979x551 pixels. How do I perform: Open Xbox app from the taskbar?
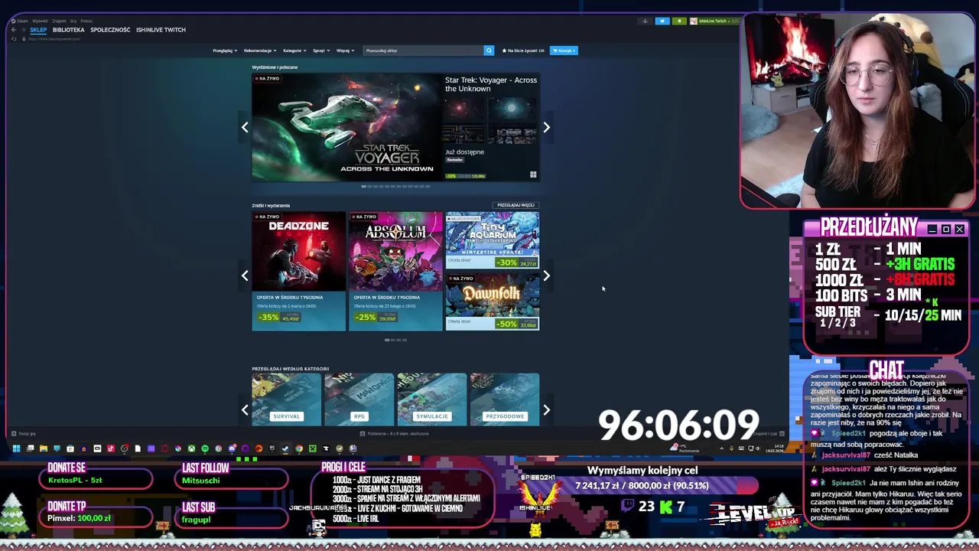pos(191,448)
